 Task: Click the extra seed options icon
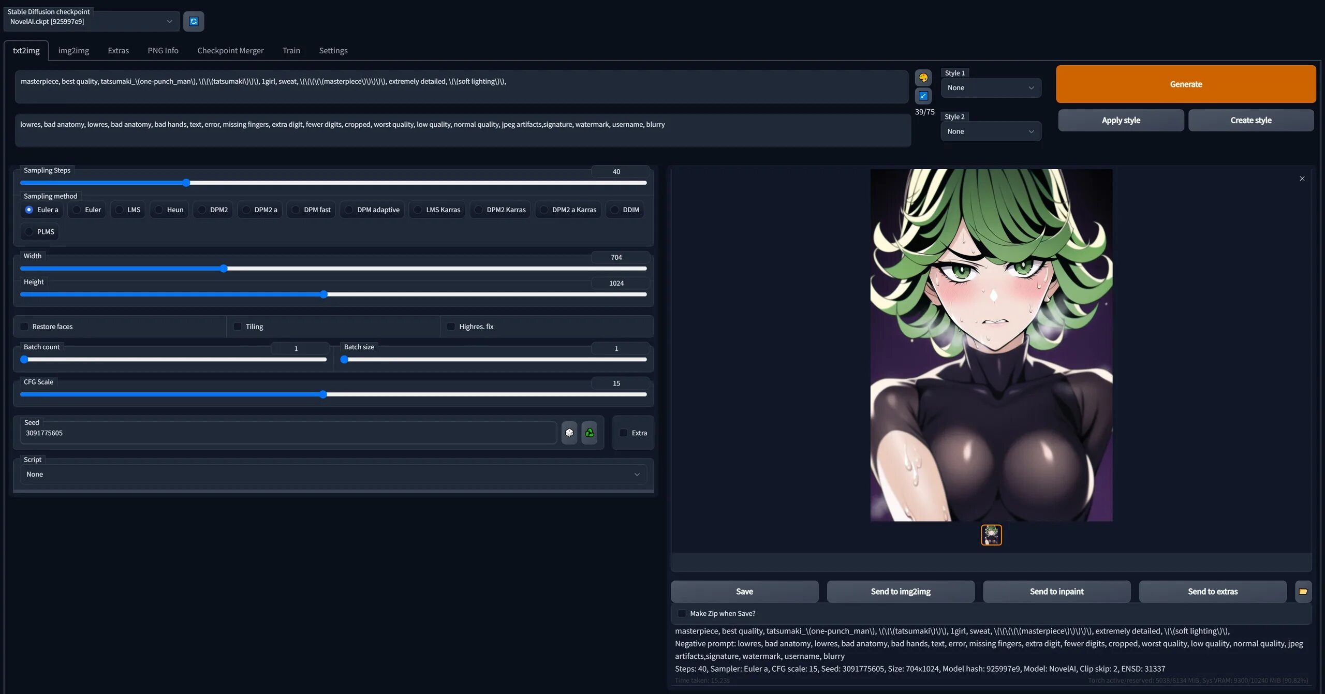[623, 432]
